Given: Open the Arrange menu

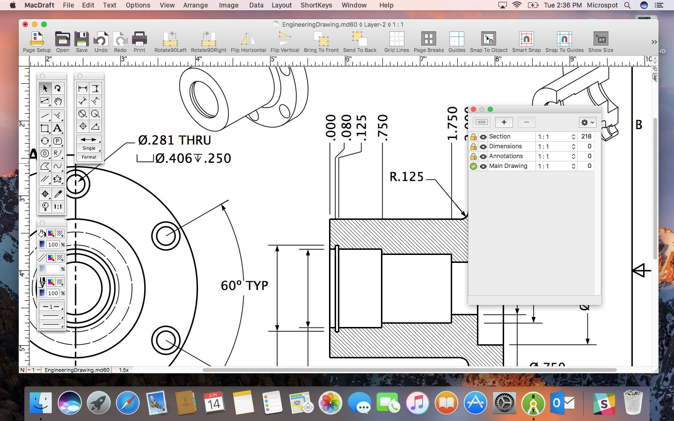Looking at the screenshot, I should (195, 5).
